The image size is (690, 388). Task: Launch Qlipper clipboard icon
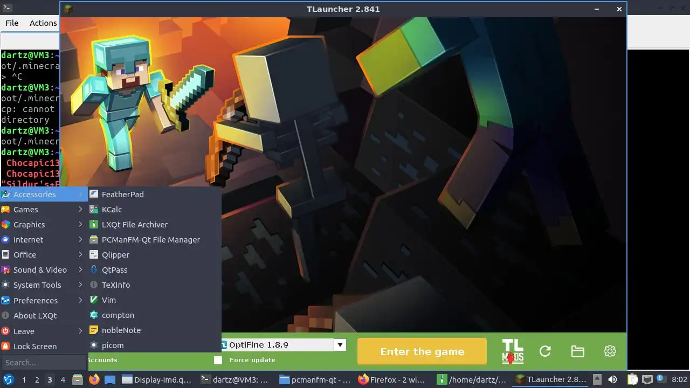coord(94,254)
